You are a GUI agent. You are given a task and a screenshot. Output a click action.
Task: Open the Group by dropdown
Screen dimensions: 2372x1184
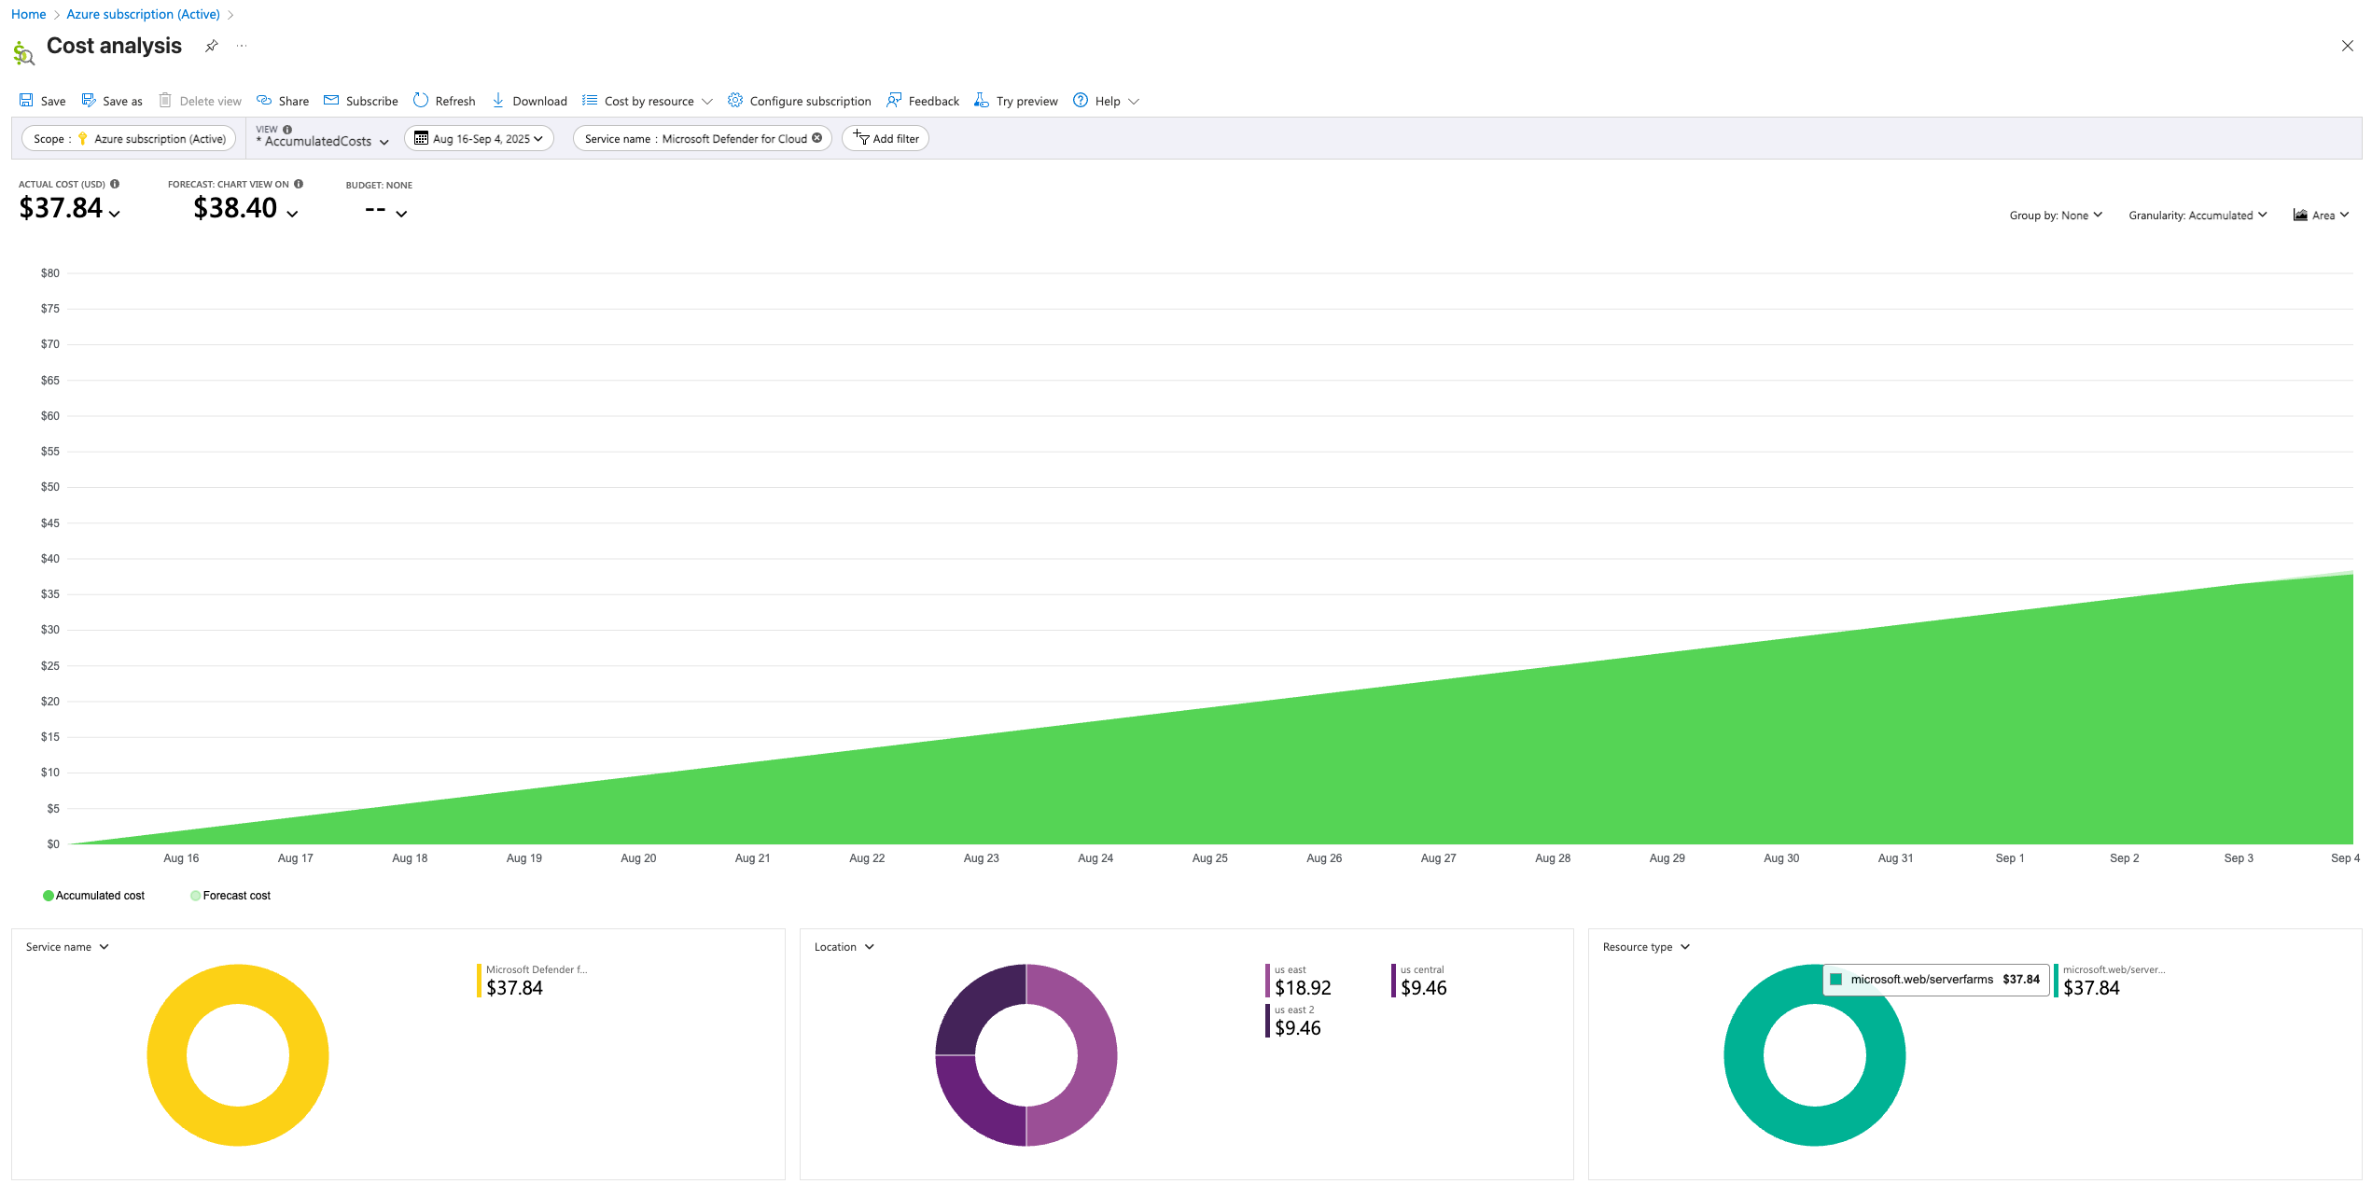tap(2056, 216)
